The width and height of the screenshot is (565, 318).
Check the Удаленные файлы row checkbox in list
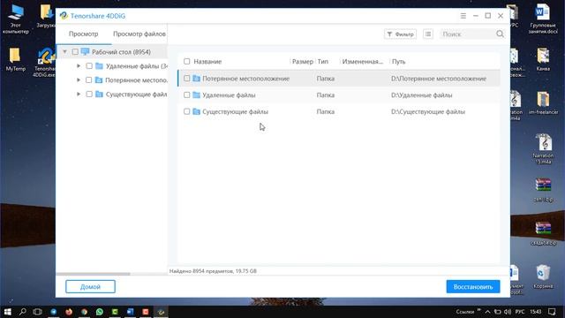click(x=186, y=95)
